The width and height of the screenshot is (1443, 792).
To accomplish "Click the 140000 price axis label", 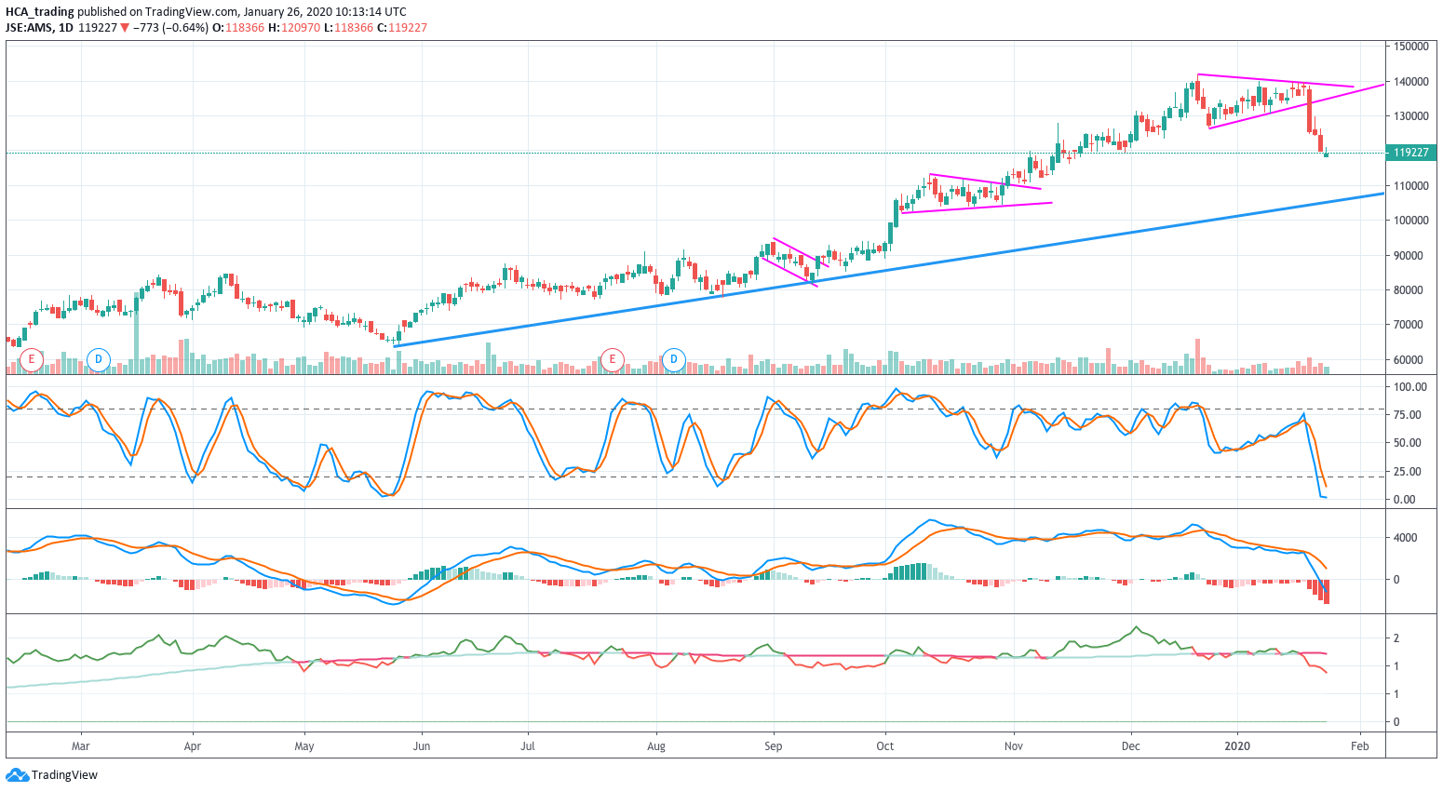I will tap(1411, 82).
